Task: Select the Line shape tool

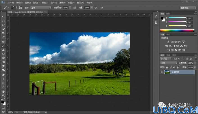Action: (x=3, y=87)
